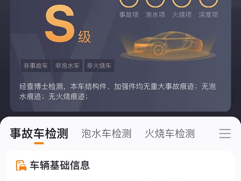Tap the 事故项 circular indicator

[129, 3]
